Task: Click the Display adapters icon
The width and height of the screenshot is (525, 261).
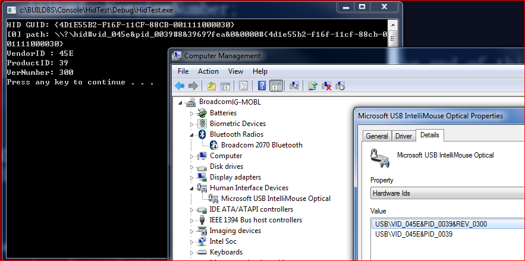Action: pyautogui.click(x=202, y=177)
